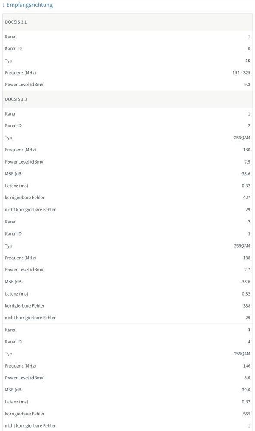This screenshot has width=255, height=431.
Task: Collapse the Empfangsrichtung section
Action: pyautogui.click(x=29, y=5)
